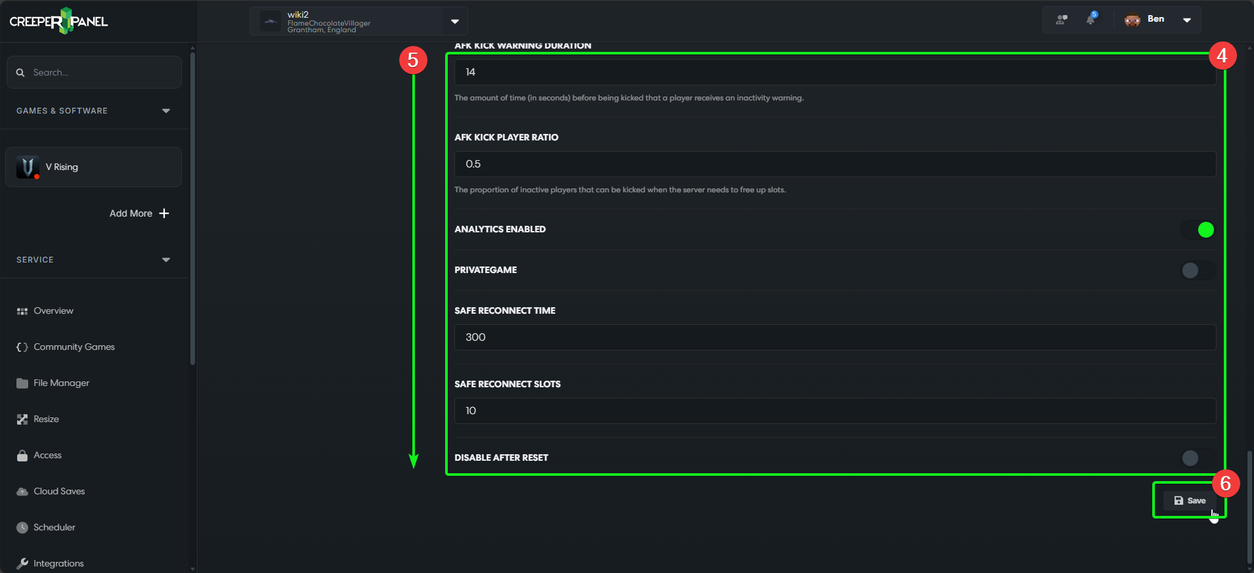Screen dimensions: 1254x573
Task: Disable the Analytics Enabled toggle
Action: 1197,230
